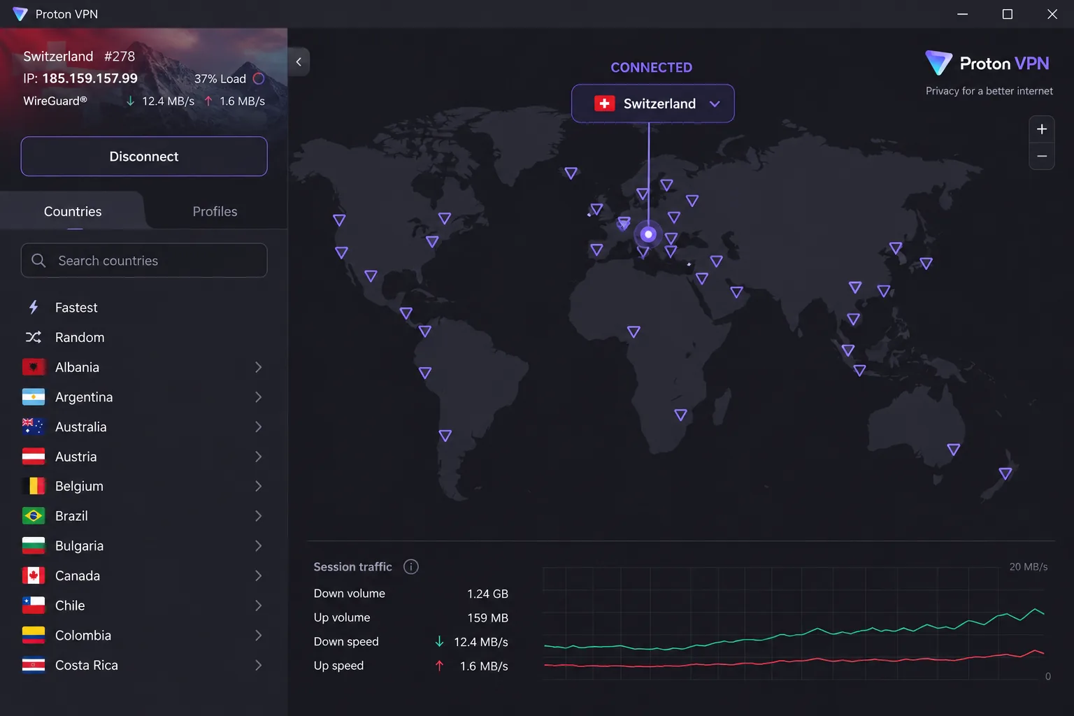Click the Canada flag icon
1074x716 pixels.
coord(34,575)
